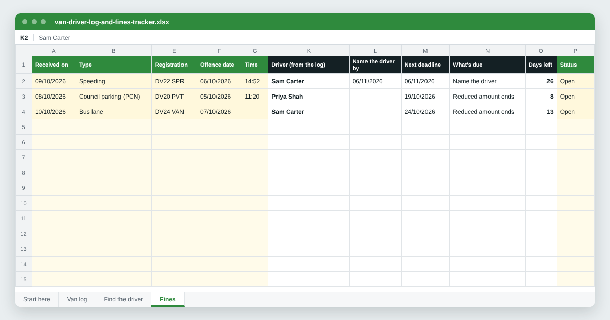Select the cell with 09/10/2026
Image resolution: width=610 pixels, height=320 pixels.
pos(54,81)
